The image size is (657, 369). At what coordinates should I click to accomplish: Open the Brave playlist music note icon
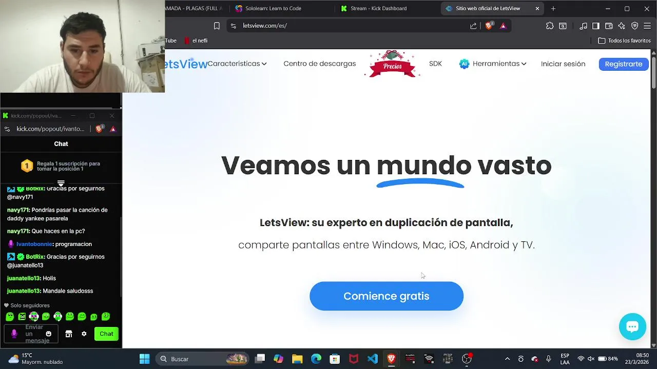584,26
